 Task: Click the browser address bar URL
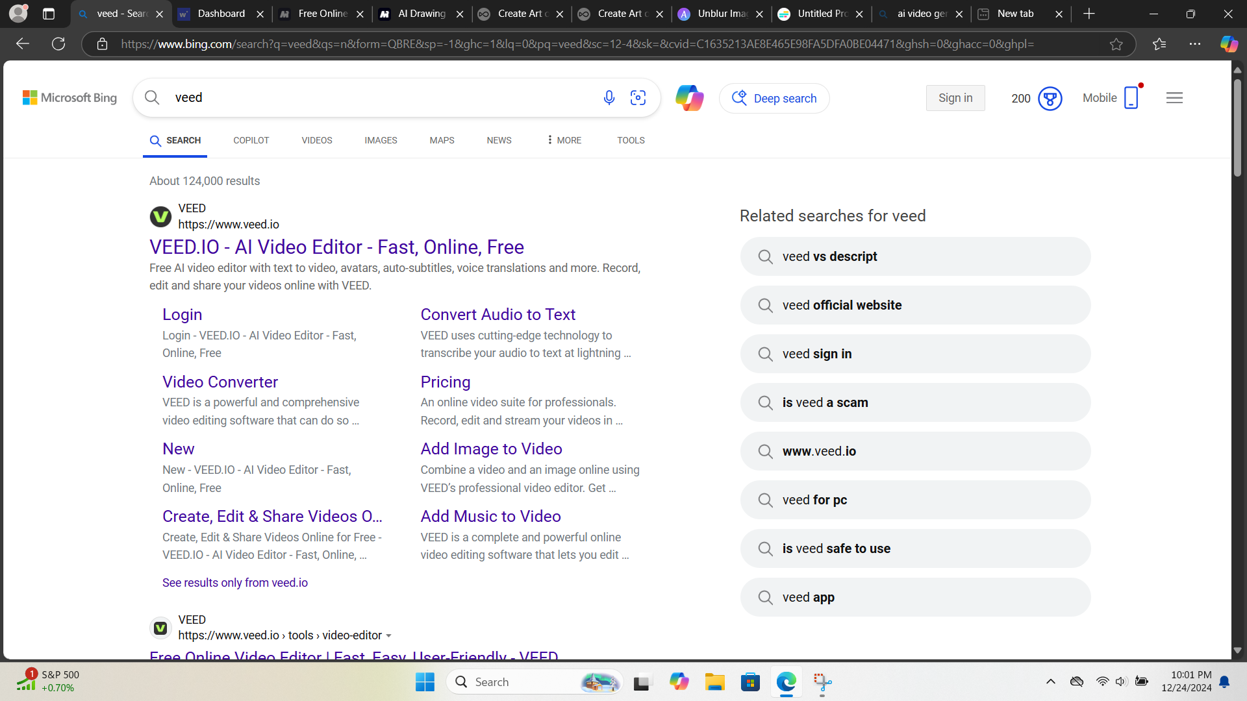(577, 44)
